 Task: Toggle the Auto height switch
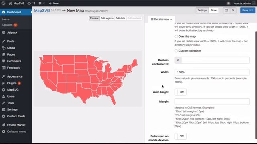point(180,92)
